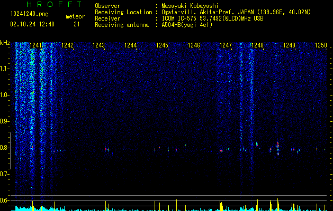Click the kHz axis unit label
333x211 pixels.
point(5,43)
